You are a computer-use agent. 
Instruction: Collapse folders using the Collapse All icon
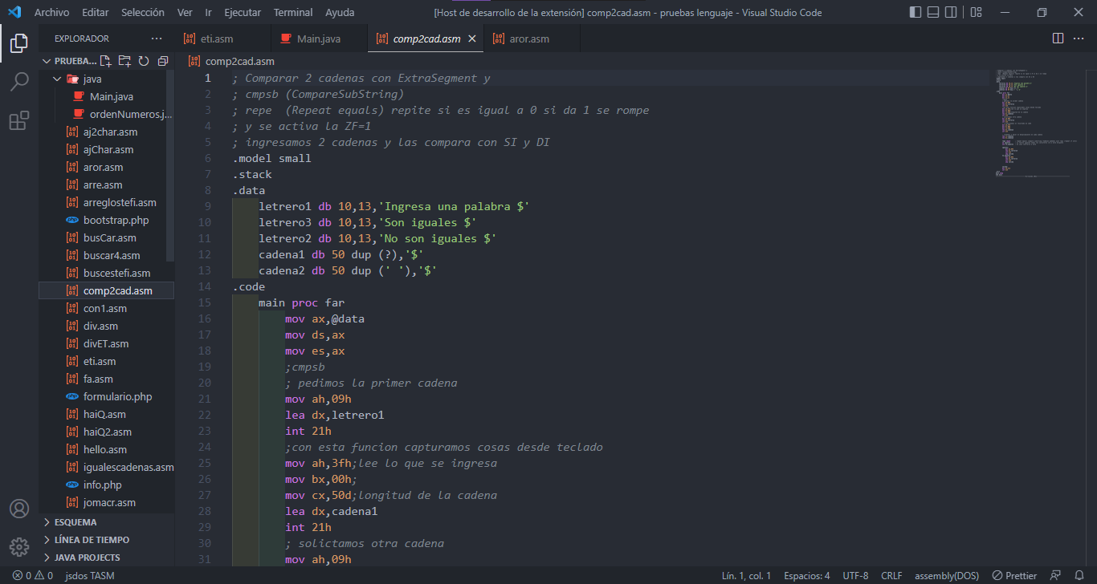pos(162,60)
